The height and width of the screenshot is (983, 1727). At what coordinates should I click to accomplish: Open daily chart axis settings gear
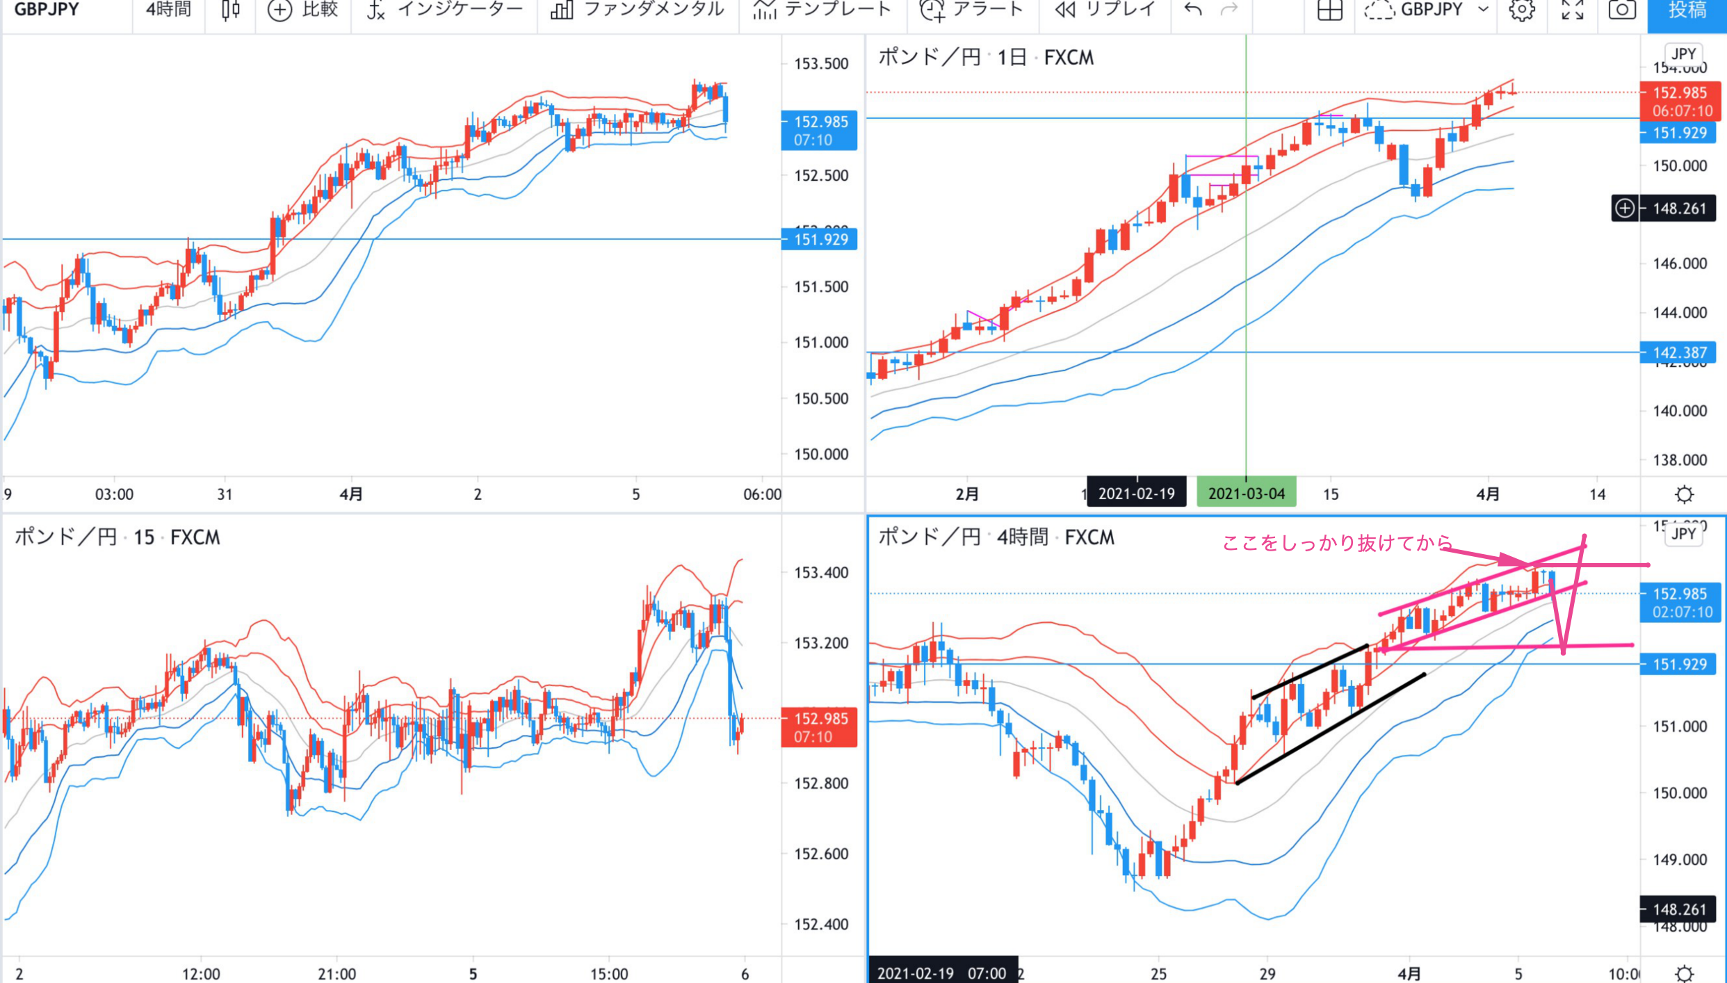coord(1684,494)
